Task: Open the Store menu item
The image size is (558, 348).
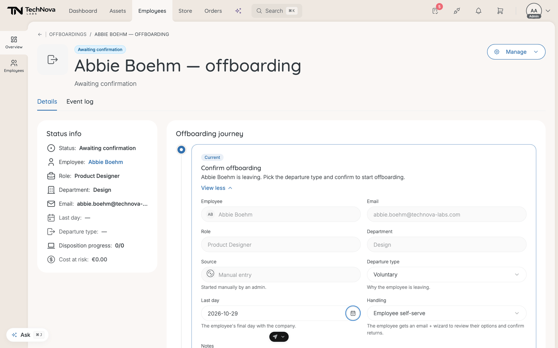Action: tap(185, 11)
